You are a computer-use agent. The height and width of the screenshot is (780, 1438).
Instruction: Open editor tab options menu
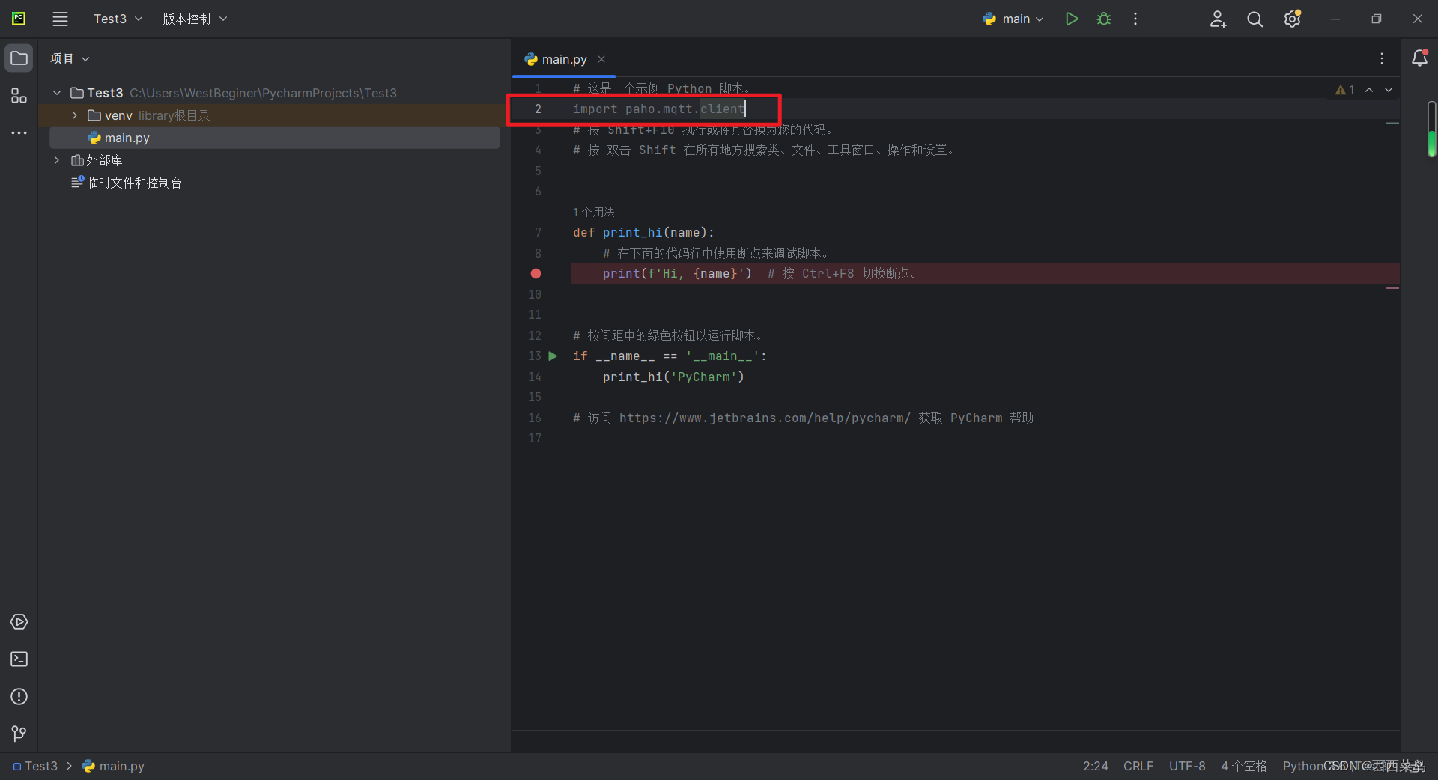1382,58
